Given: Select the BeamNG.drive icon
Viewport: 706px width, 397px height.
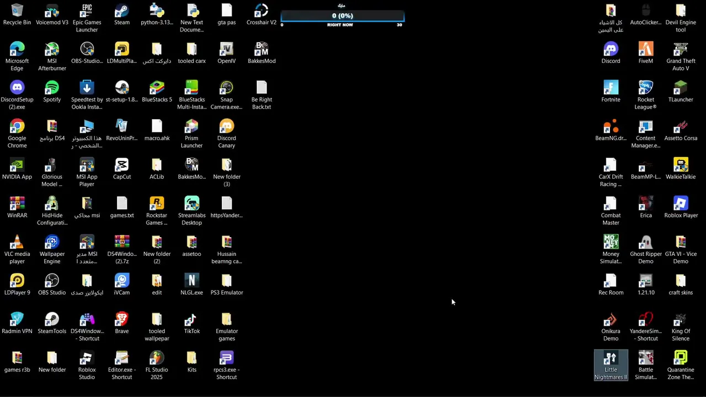Looking at the screenshot, I should (x=611, y=131).
